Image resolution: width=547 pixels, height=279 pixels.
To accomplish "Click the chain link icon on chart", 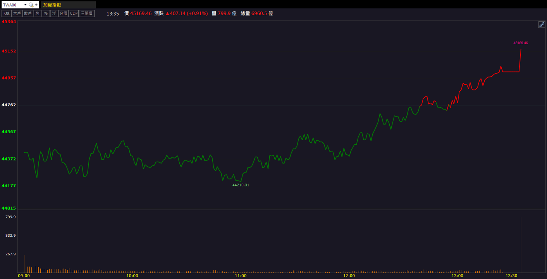I will pyautogui.click(x=542, y=25).
